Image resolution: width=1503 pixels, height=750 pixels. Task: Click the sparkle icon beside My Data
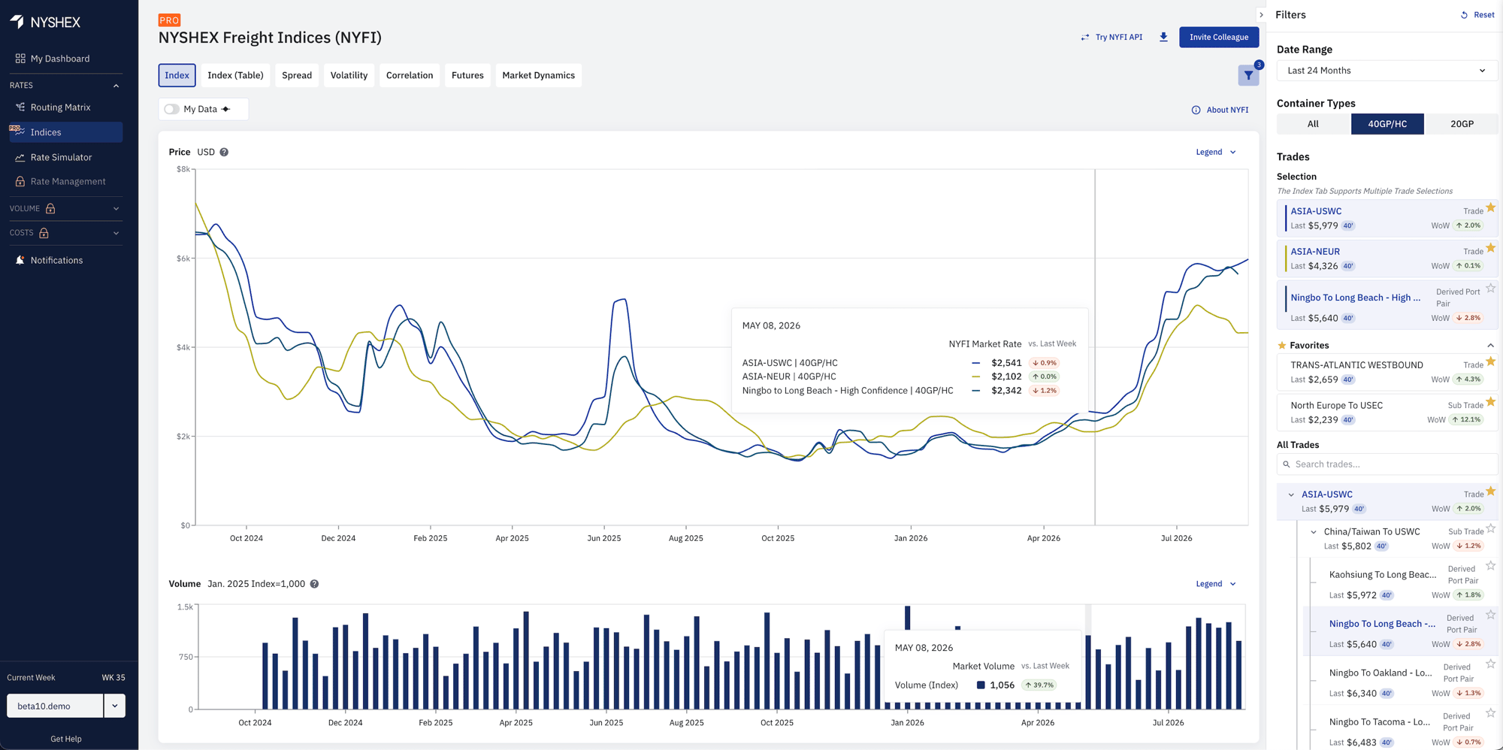point(225,109)
